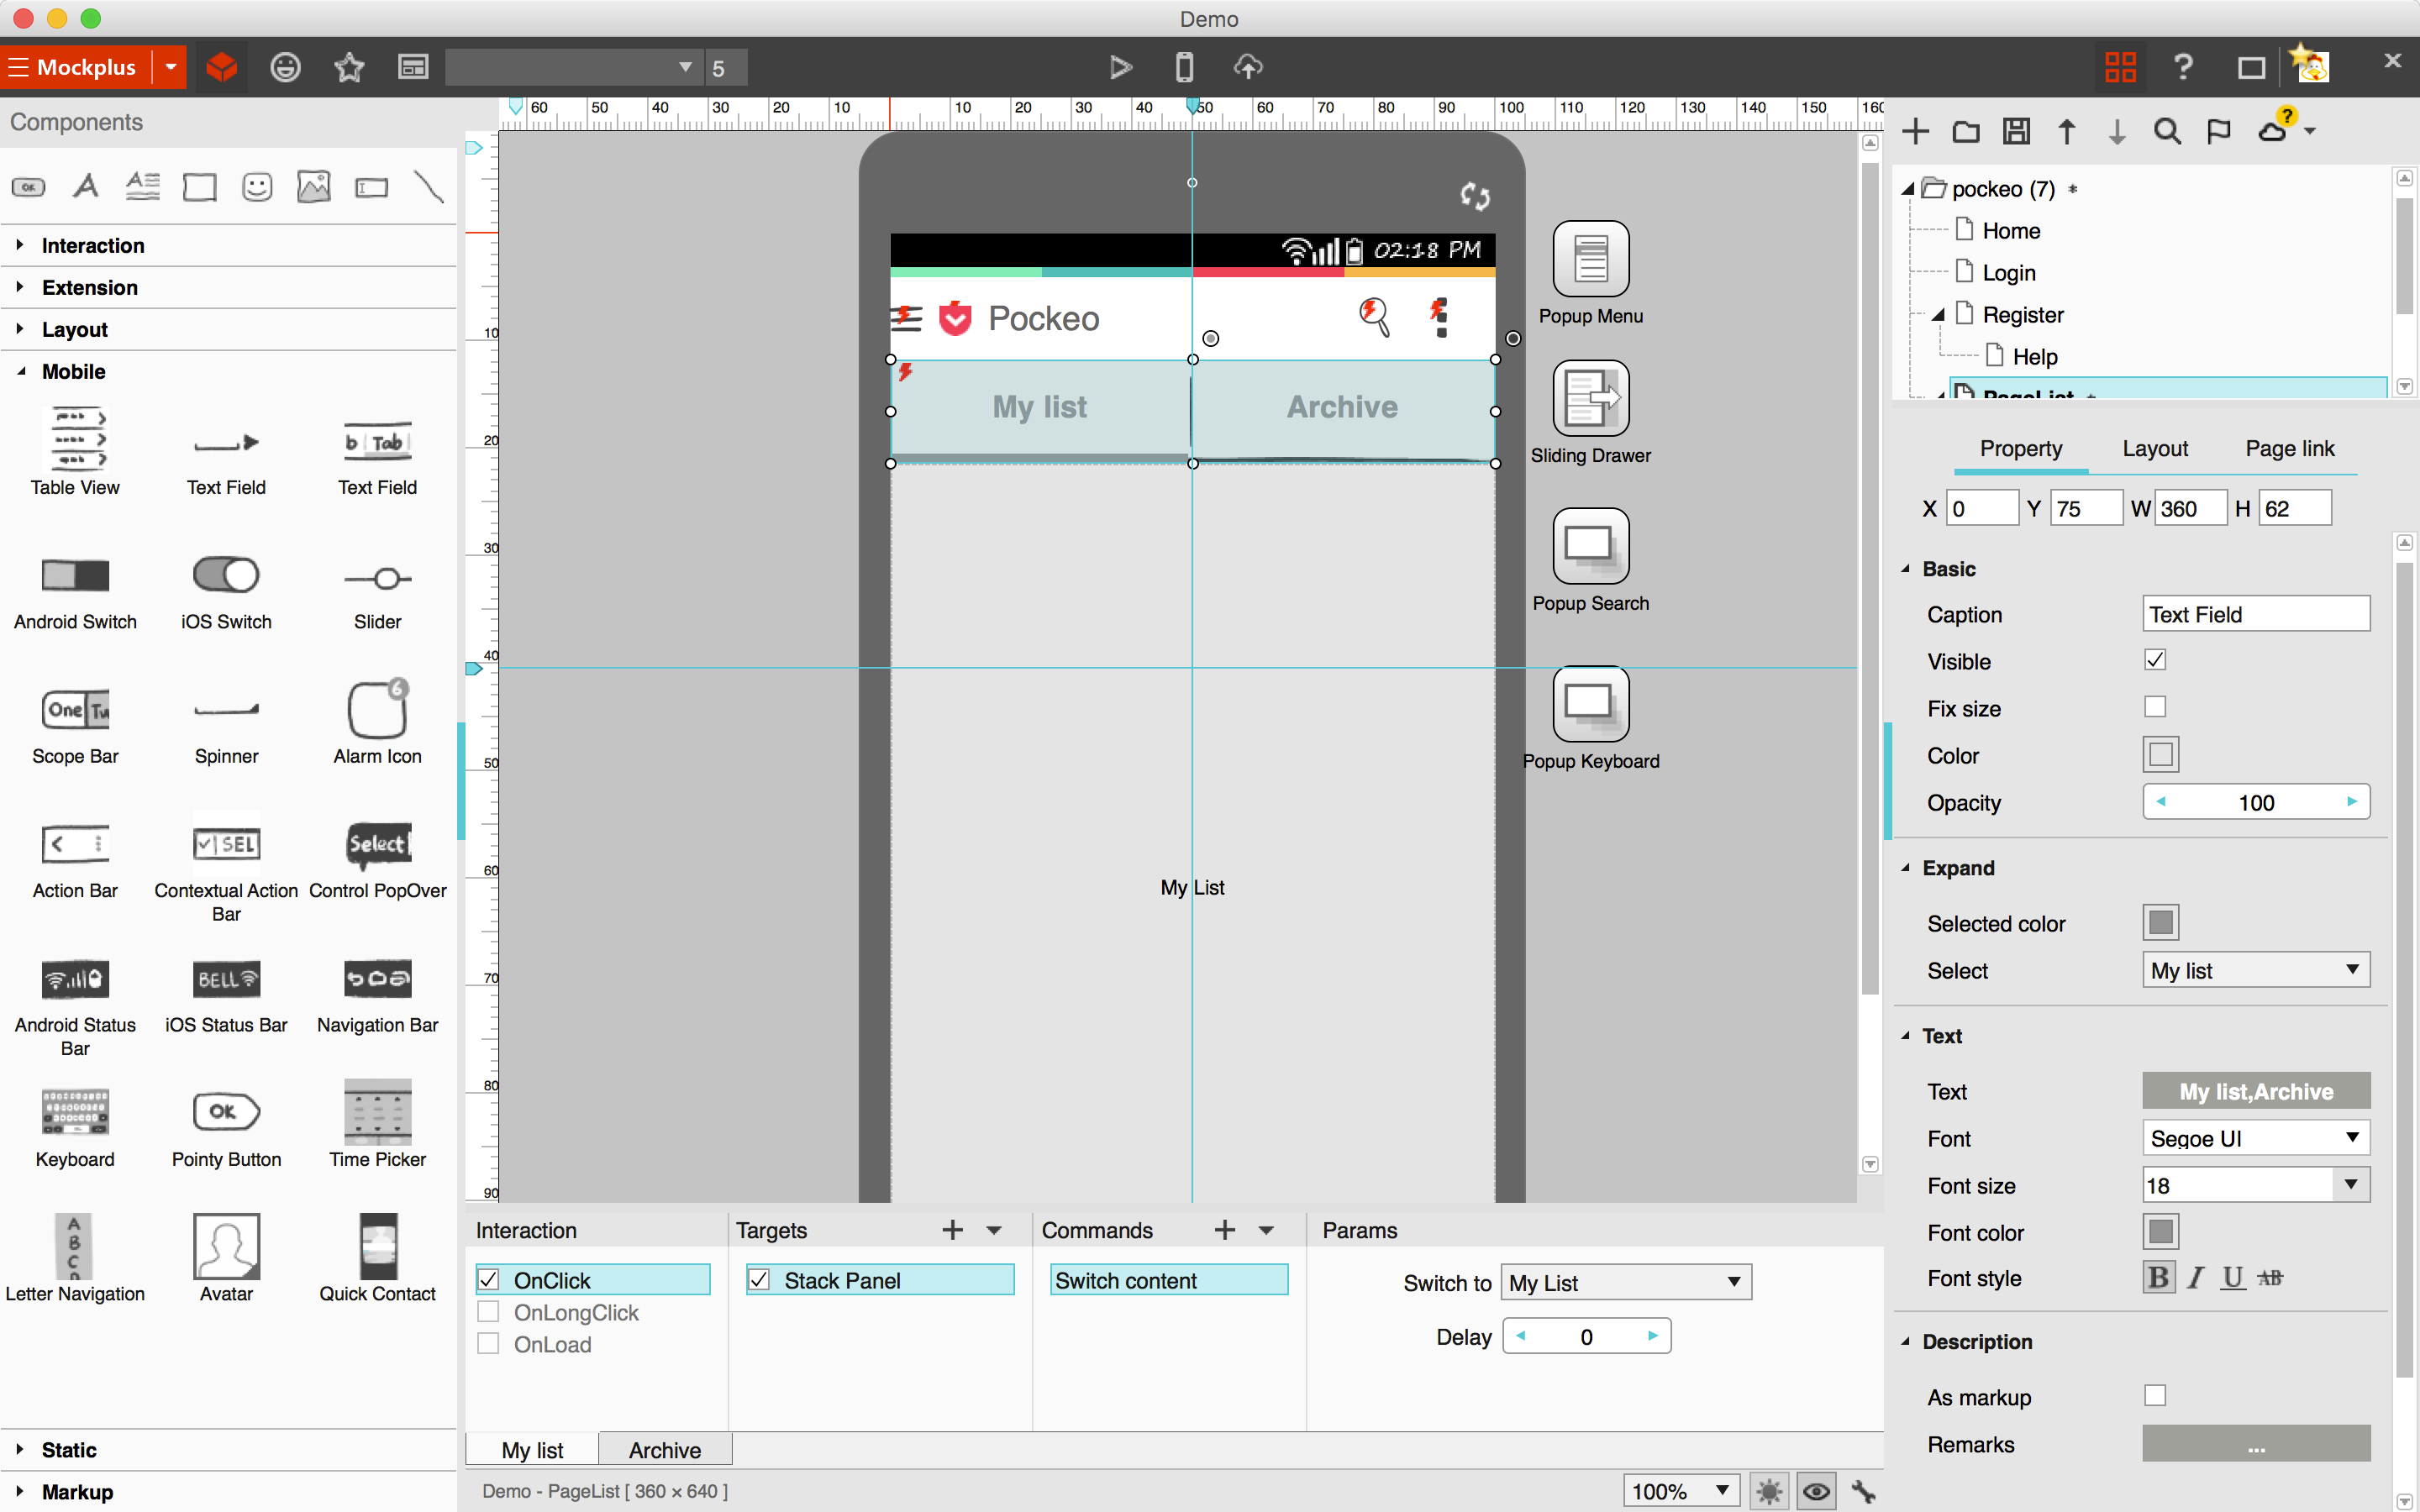The height and width of the screenshot is (1512, 2420).
Task: Click the width input field
Action: point(2187,507)
